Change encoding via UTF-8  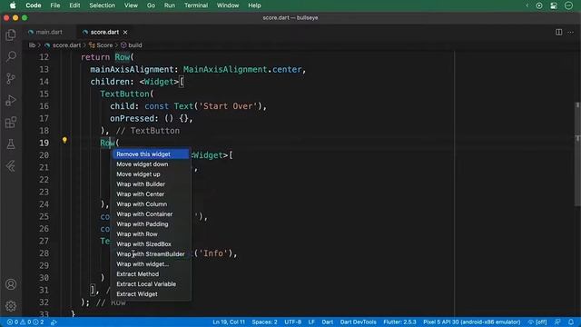[x=292, y=322]
